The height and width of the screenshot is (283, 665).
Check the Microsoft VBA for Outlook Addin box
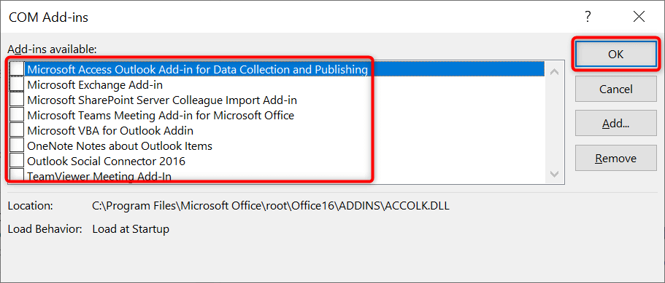pos(17,130)
